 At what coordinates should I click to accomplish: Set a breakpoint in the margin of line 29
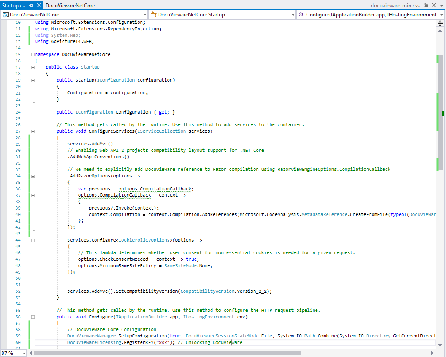tap(4, 144)
